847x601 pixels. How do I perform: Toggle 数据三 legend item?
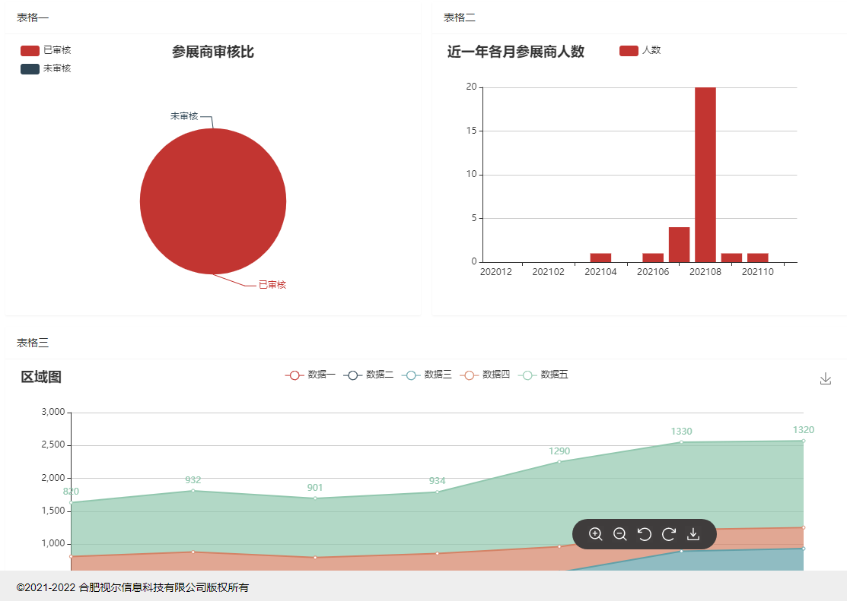[x=427, y=375]
